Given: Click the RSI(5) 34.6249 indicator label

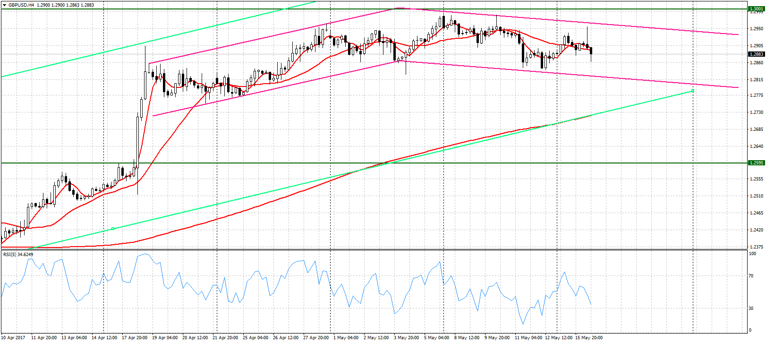Looking at the screenshot, I should click(18, 255).
